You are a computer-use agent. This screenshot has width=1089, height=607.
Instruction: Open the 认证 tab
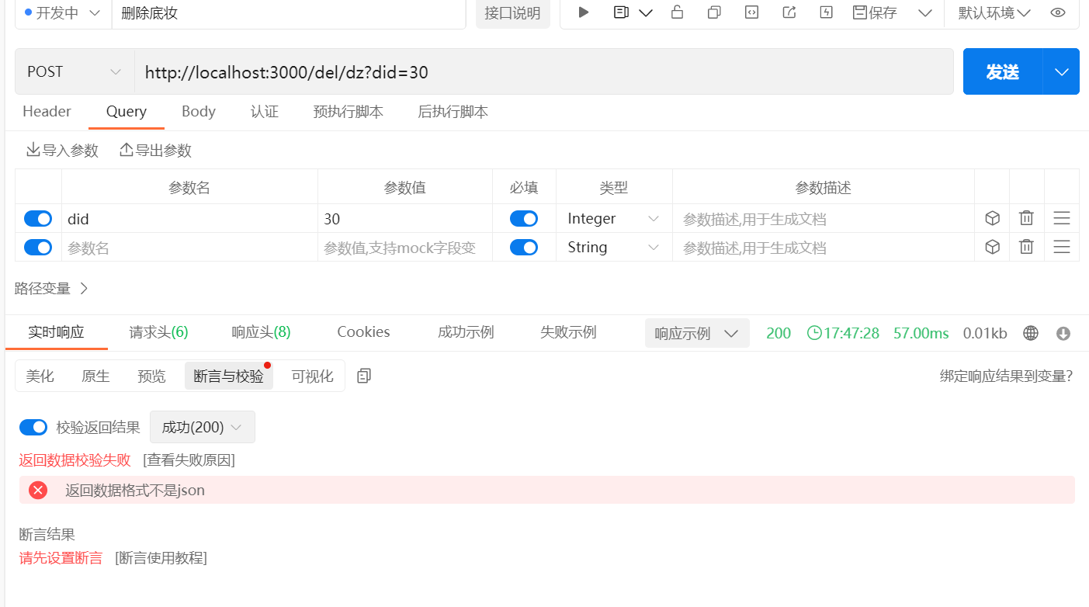pos(264,112)
